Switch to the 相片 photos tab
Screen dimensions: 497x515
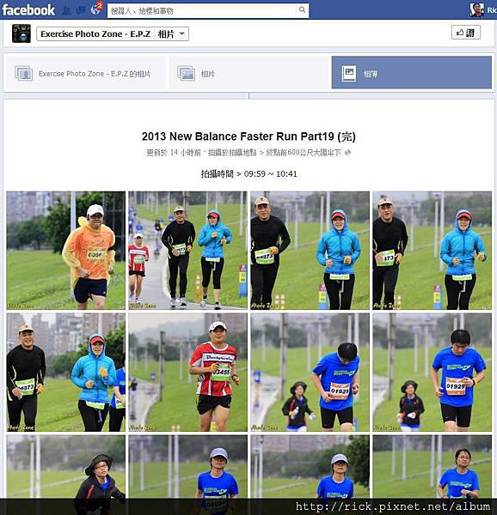pos(249,73)
